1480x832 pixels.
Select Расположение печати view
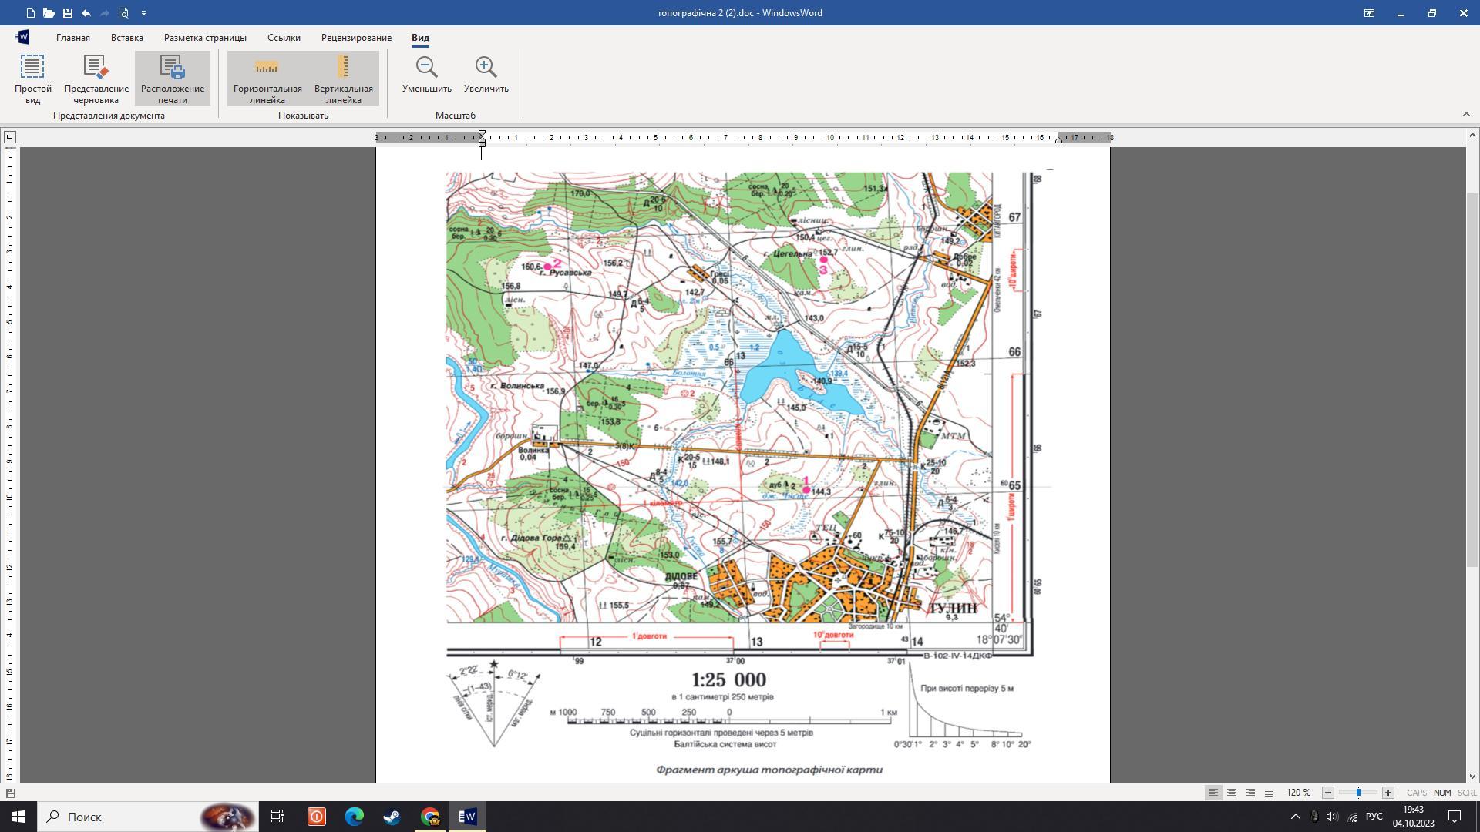pos(173,79)
